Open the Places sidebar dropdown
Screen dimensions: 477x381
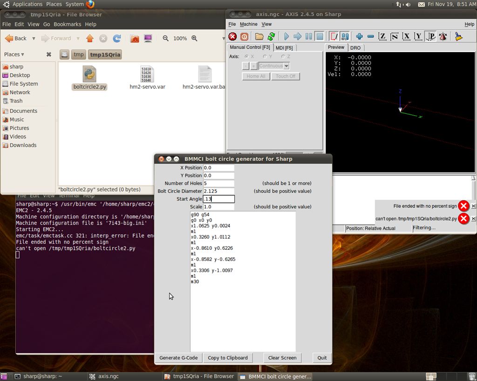[x=14, y=54]
